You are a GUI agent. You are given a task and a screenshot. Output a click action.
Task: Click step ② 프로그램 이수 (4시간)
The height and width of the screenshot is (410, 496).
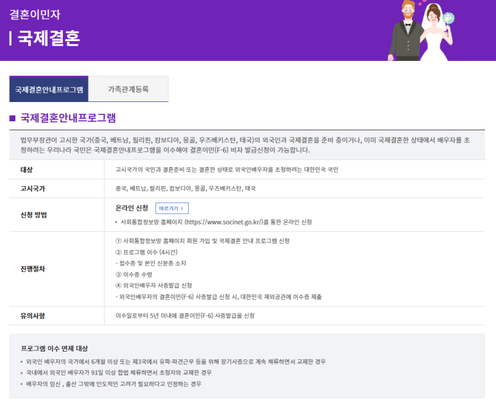146,252
